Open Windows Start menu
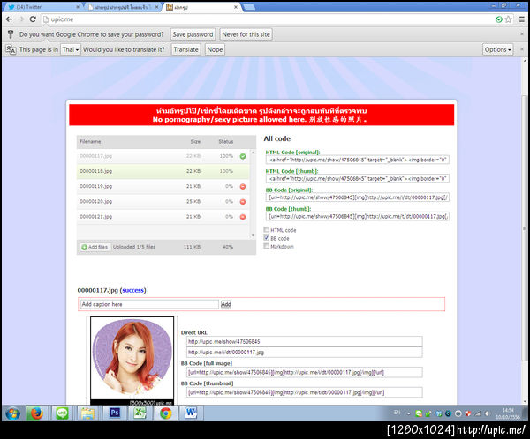 click(13, 413)
